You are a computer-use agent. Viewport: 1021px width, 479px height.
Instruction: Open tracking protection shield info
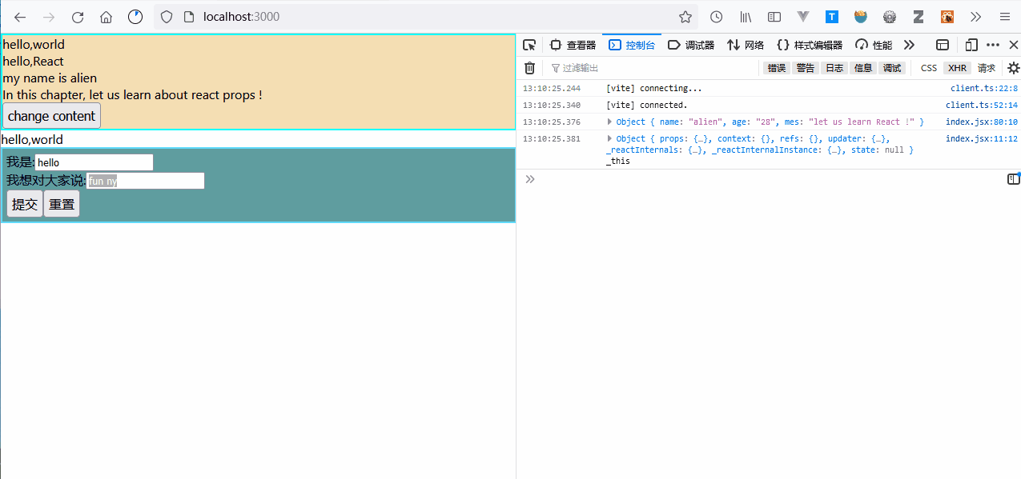coord(166,17)
